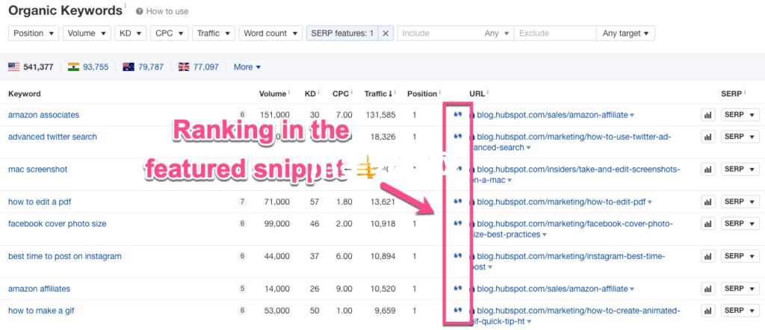Viewport: 765px width, 330px height.
Task: Click SERP features badge 7 for how to edit a pdf
Action: [242, 202]
